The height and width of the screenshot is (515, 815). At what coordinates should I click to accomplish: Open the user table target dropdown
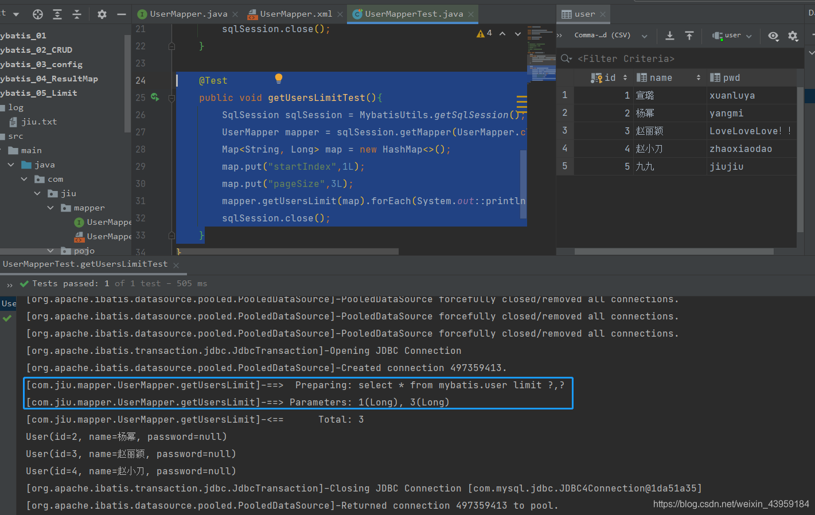(732, 36)
